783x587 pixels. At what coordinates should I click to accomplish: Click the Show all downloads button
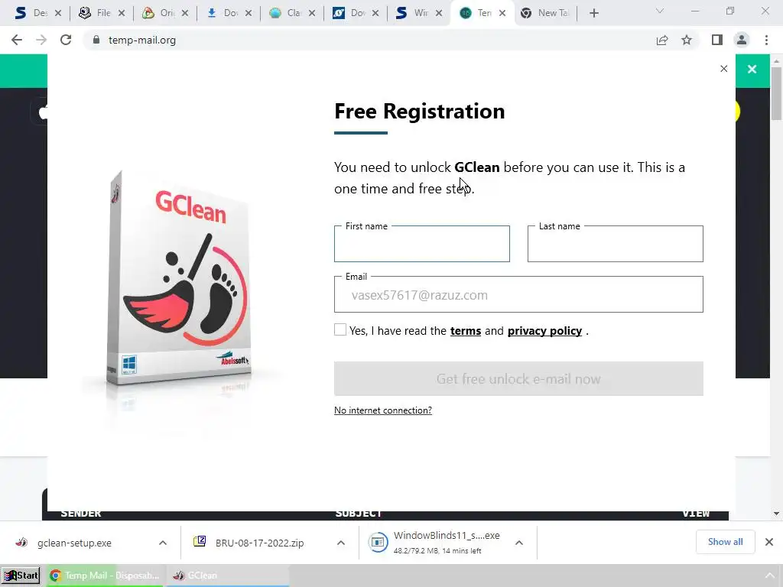[725, 542]
